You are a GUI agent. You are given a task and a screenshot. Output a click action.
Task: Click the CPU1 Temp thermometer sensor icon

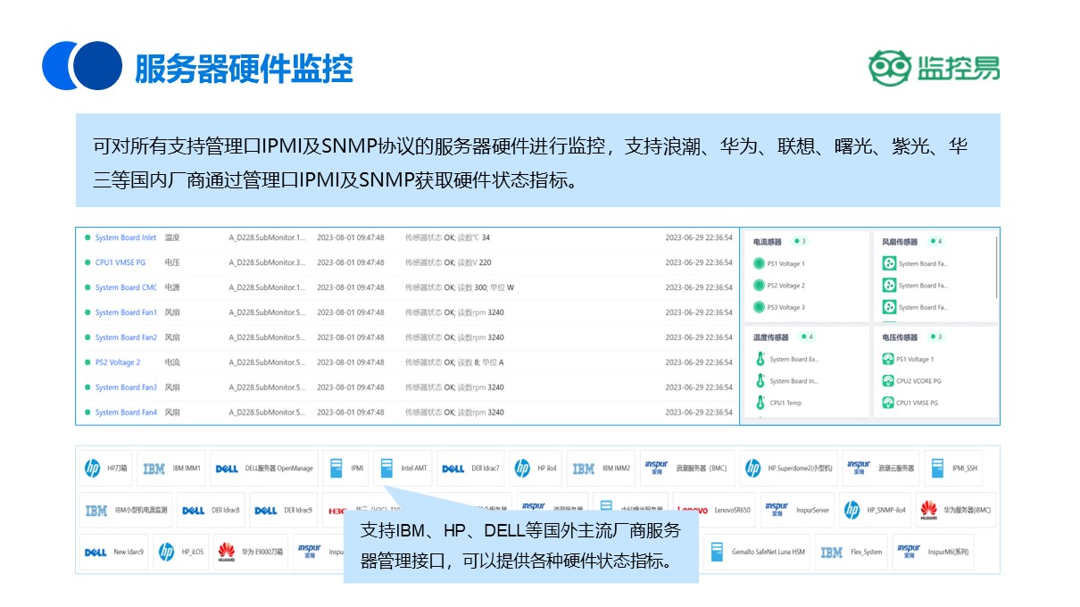760,403
